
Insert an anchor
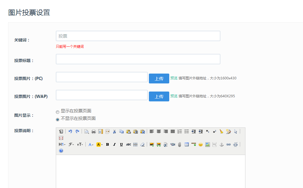222,145
